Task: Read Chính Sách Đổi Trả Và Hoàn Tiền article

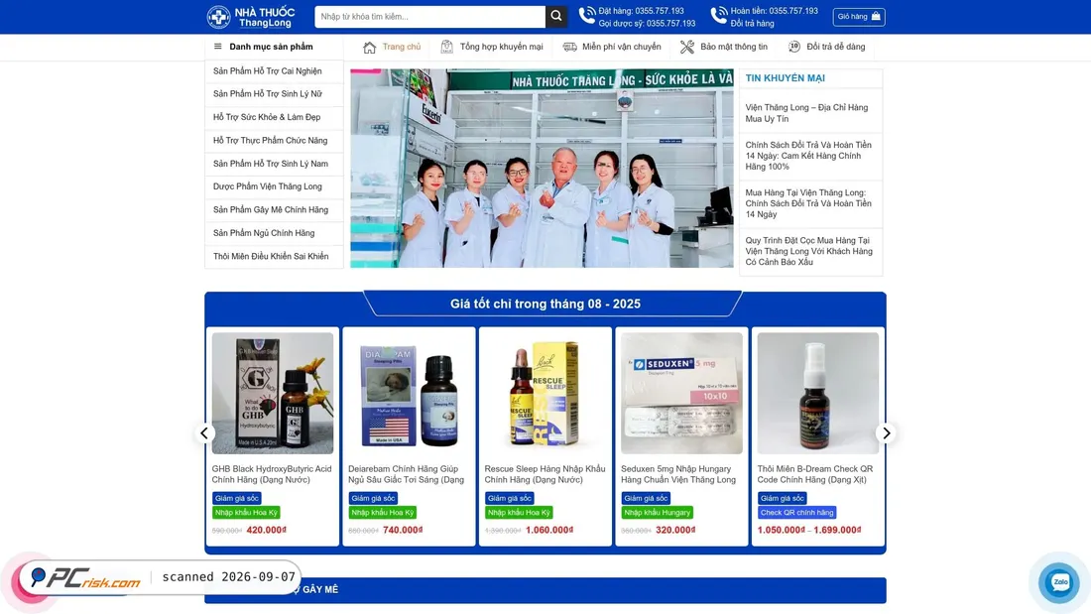Action: pyautogui.click(x=808, y=156)
